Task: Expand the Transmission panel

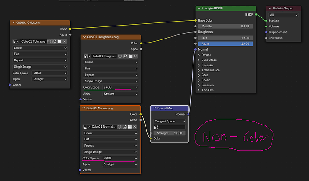Action: click(x=199, y=70)
